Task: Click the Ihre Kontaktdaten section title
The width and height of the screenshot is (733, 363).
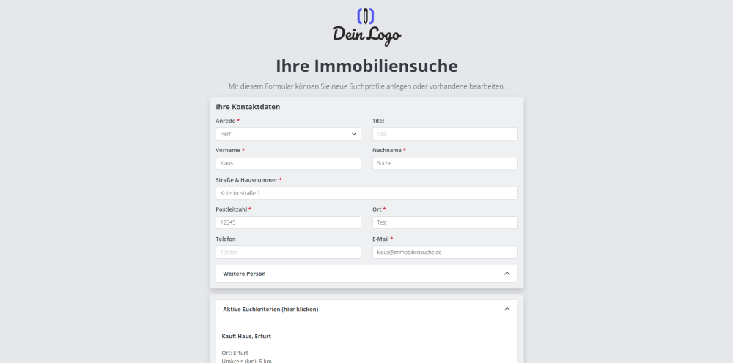Action: pos(248,107)
